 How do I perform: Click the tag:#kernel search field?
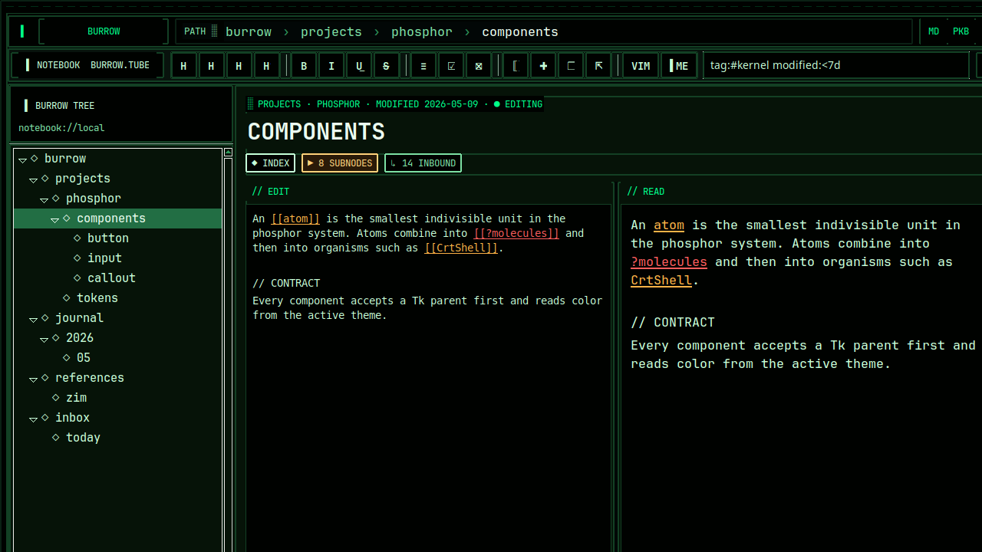tap(836, 65)
